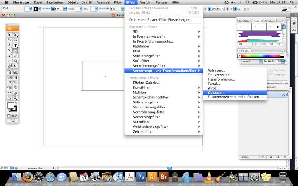The image size is (298, 186).
Task: Select the Direct Selection tool
Action: 15,35
